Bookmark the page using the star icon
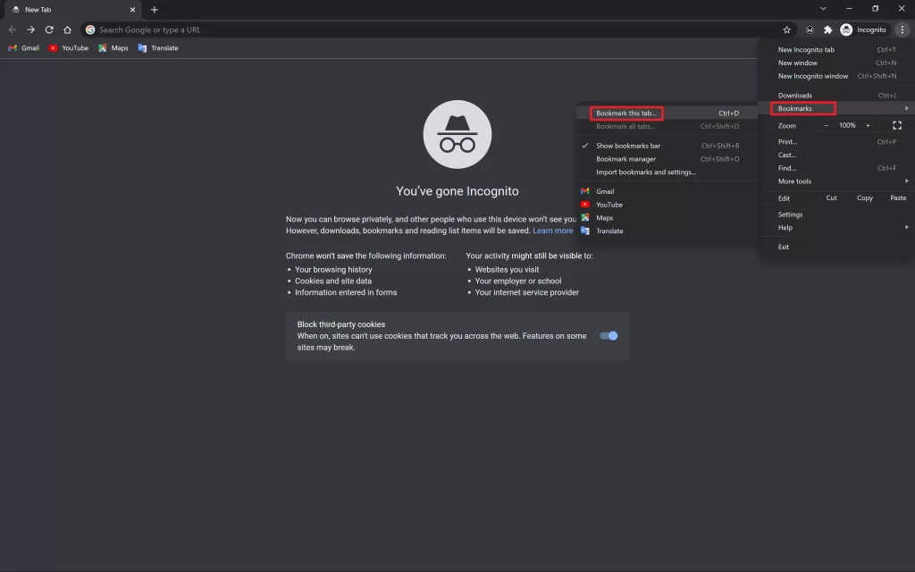This screenshot has height=572, width=915. tap(786, 29)
